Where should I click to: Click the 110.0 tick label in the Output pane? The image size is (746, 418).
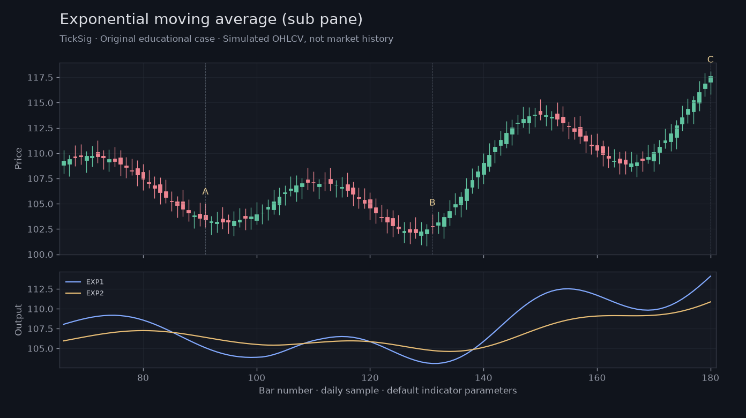(x=40, y=309)
